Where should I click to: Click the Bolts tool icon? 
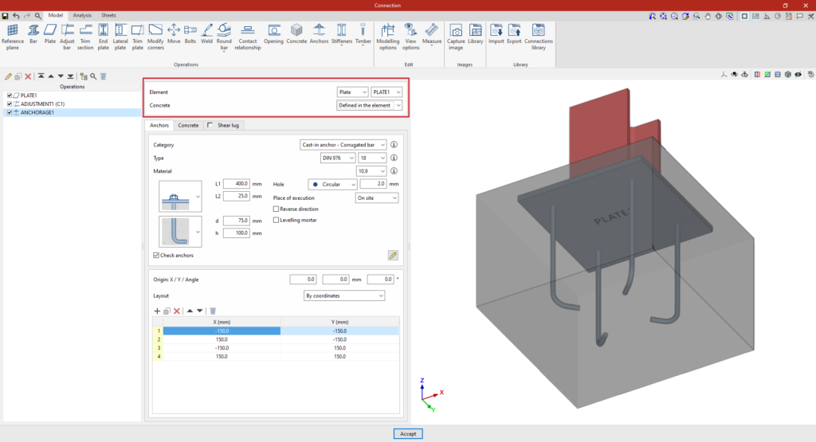tap(190, 34)
